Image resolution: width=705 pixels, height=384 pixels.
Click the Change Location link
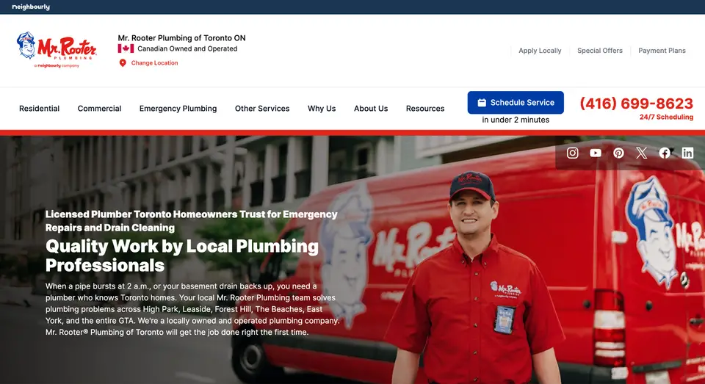(154, 63)
